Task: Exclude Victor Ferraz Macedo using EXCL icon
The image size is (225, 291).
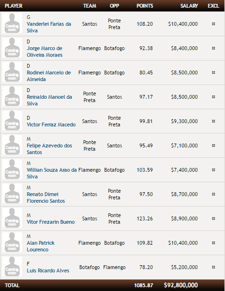Action: pos(214,121)
